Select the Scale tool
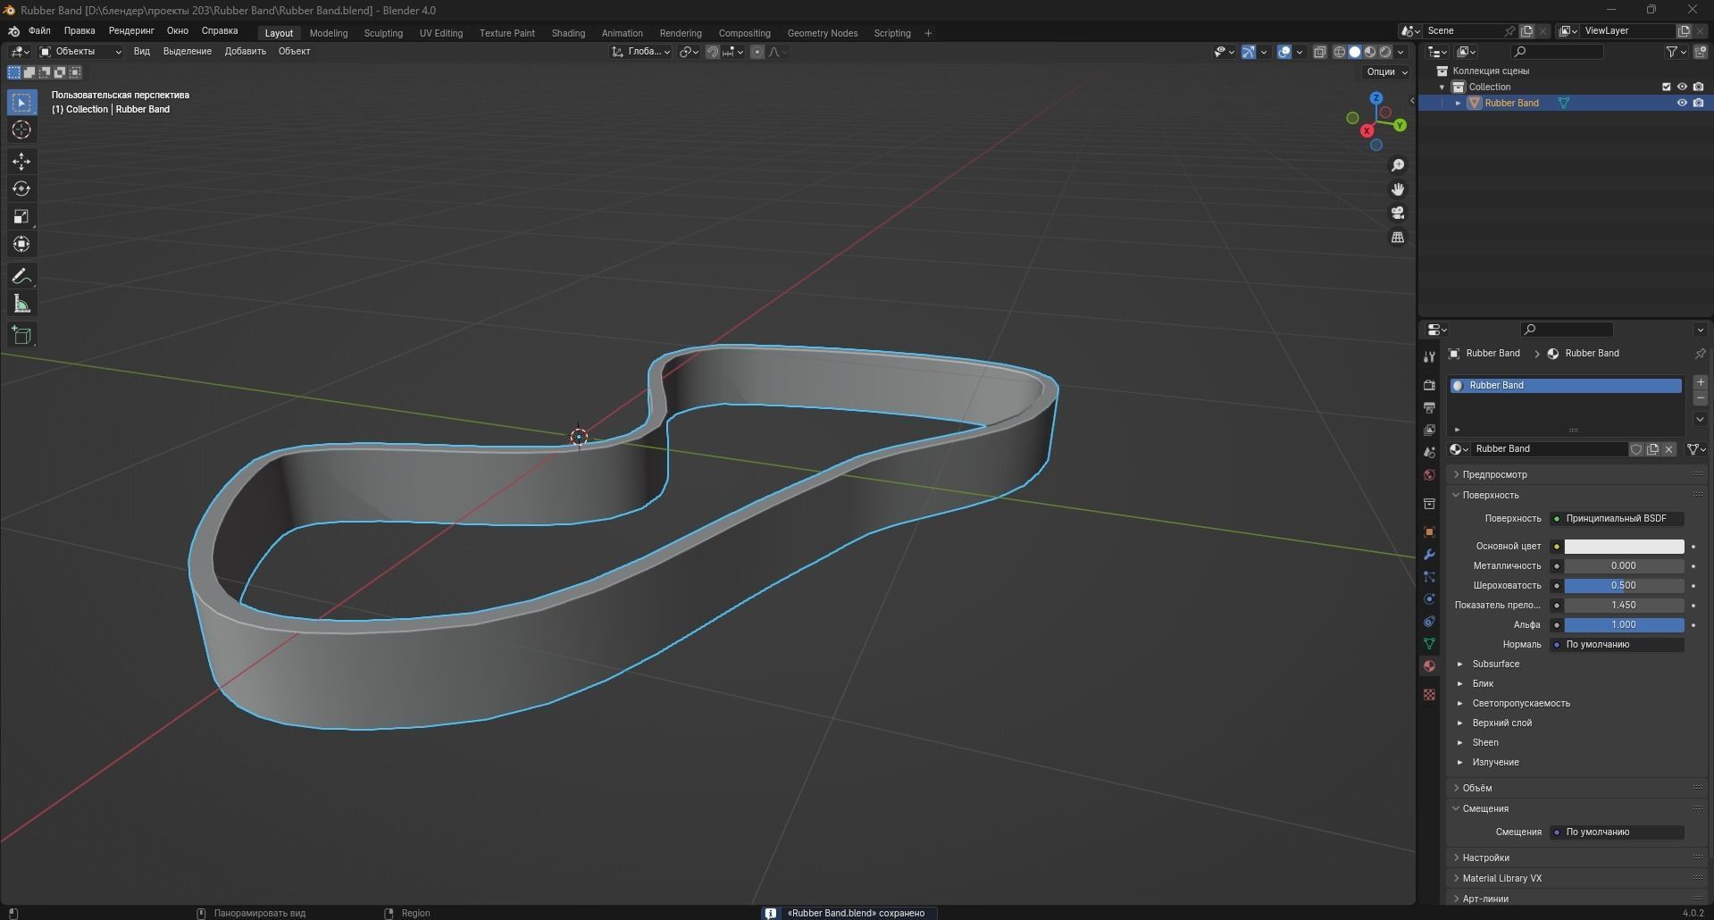 point(22,217)
